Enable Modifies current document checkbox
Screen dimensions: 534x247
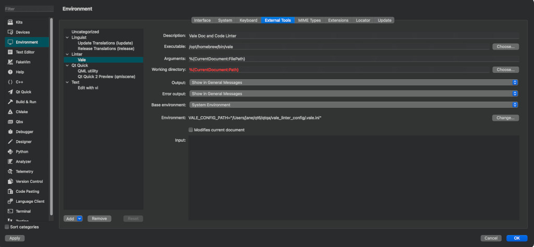[x=191, y=130]
